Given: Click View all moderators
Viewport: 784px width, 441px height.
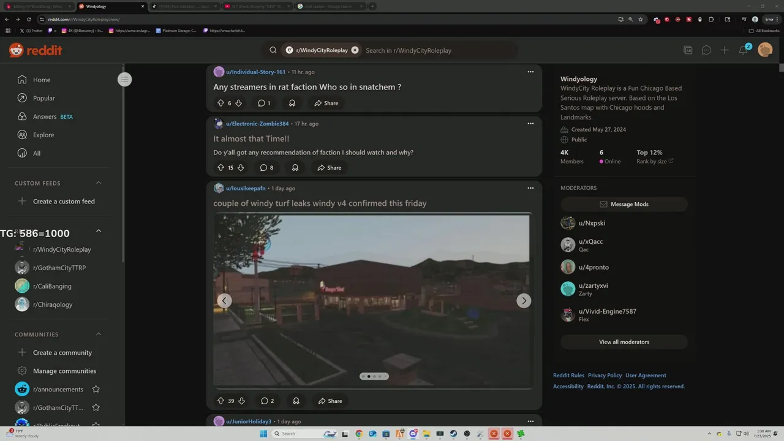Looking at the screenshot, I should [x=624, y=342].
